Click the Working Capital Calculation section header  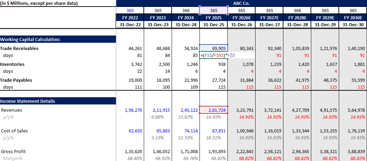(x=58, y=39)
